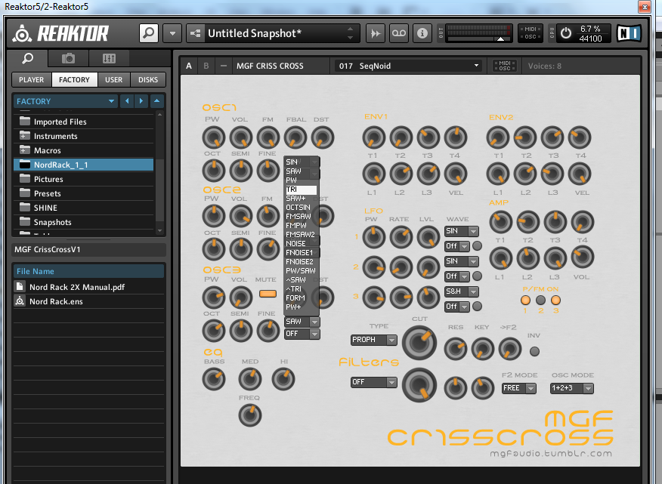Image resolution: width=662 pixels, height=484 pixels.
Task: Toggle the filter INV button
Action: click(x=534, y=351)
